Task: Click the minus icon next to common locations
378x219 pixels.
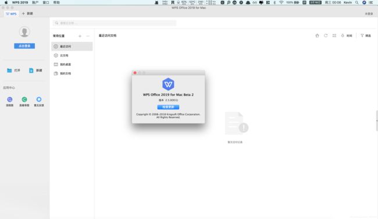Action: point(88,36)
